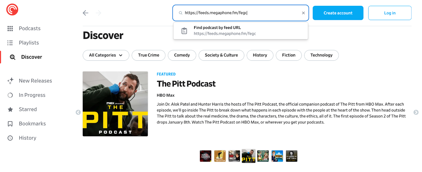Select Answer podcast carousel thumbnail

tap(263, 156)
